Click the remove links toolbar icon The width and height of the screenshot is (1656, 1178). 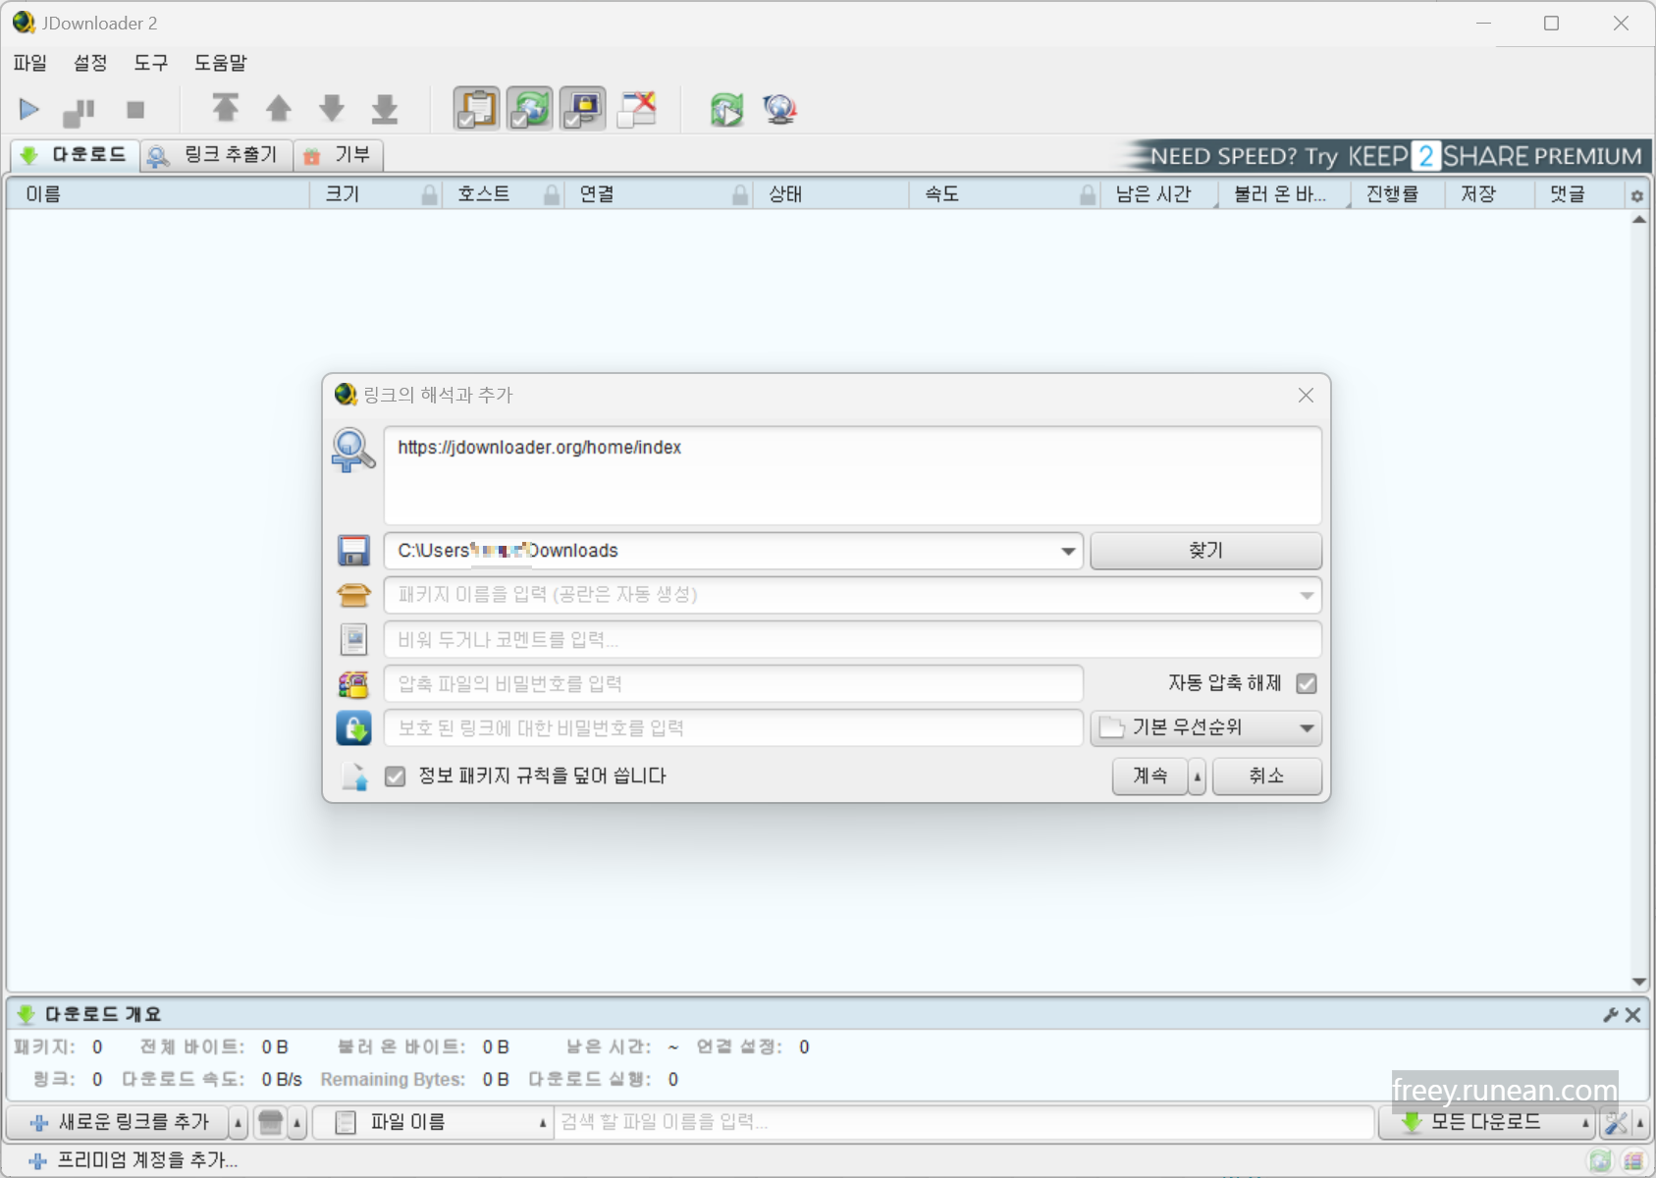tap(637, 109)
